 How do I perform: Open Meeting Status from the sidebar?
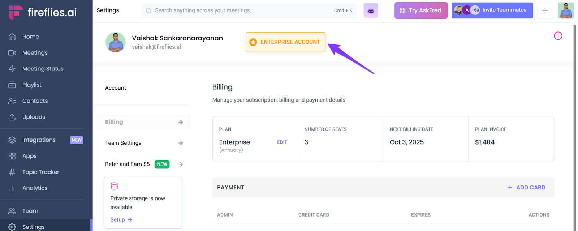[x=43, y=69]
